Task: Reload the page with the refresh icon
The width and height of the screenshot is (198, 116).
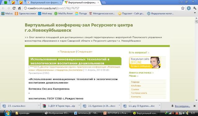Action: click(14, 8)
